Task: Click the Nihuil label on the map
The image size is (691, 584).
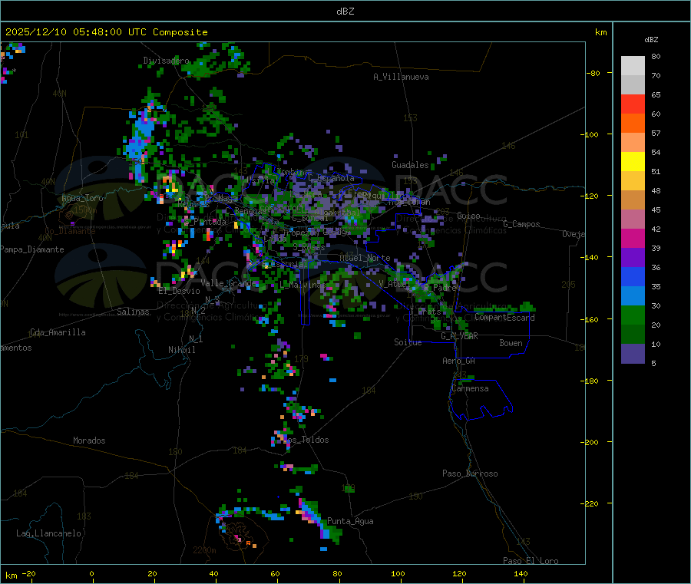Action: (181, 350)
